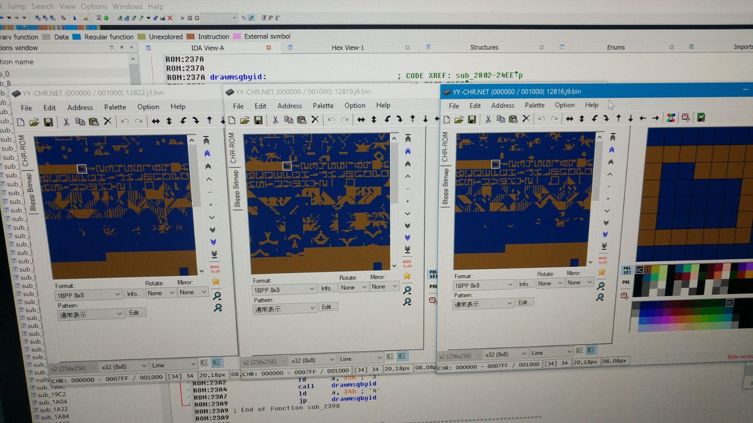The width and height of the screenshot is (753, 423).
Task: Click the scissors cut icon in 12819.j6.bin
Action: point(275,120)
